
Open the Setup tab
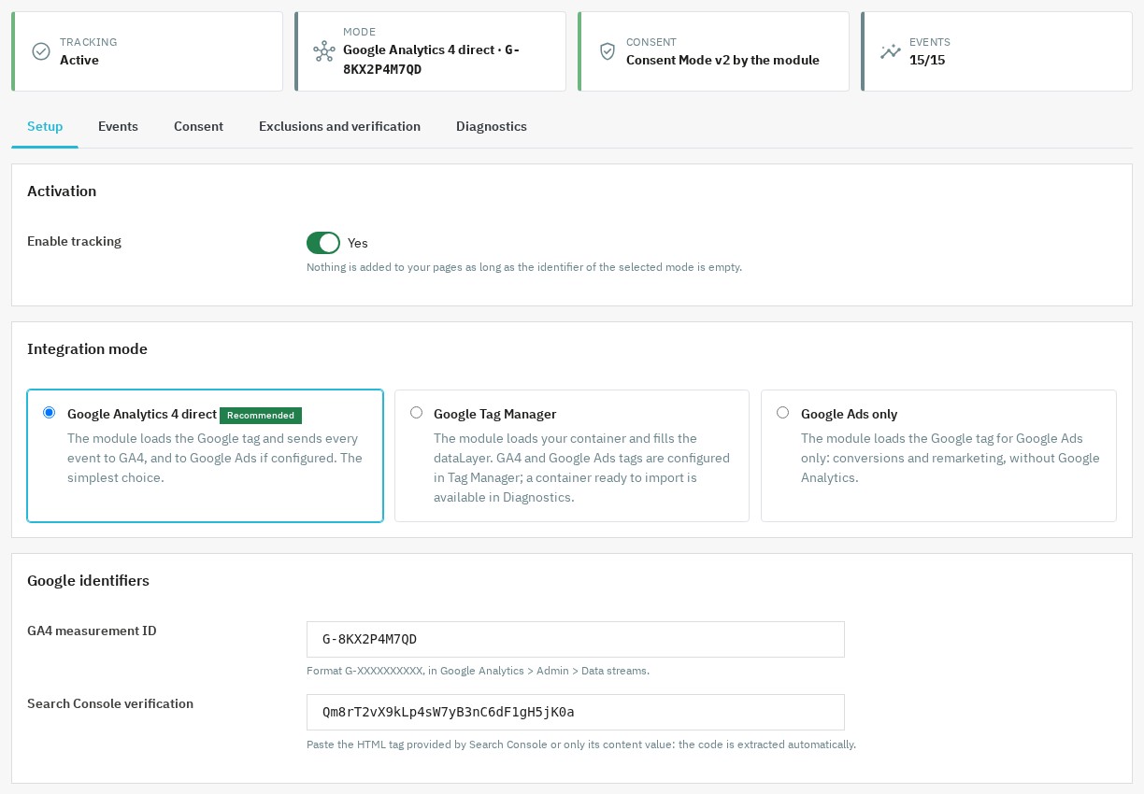click(45, 126)
